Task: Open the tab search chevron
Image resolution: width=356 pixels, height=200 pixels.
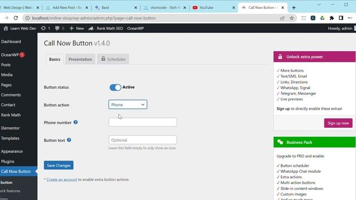Action: [x=319, y=4]
